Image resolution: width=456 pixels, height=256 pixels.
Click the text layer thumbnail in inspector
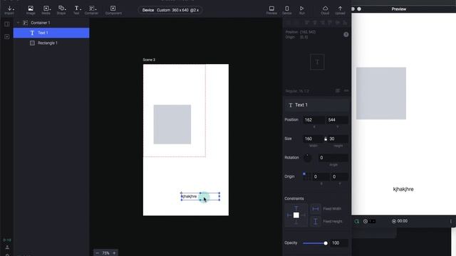pos(317,62)
